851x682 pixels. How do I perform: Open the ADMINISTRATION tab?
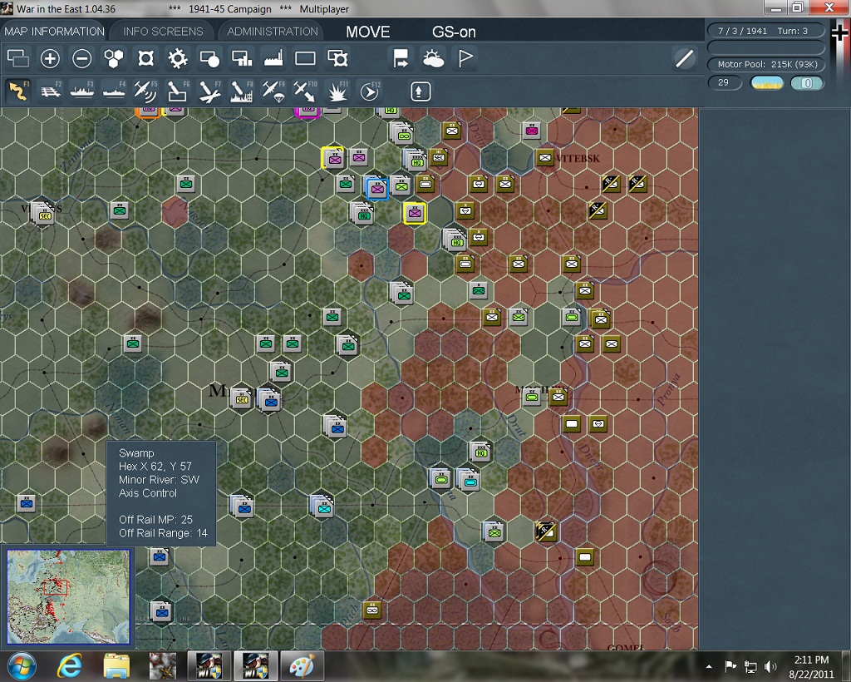(273, 32)
